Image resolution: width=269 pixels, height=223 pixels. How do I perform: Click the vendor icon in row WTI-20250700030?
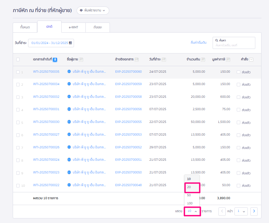click(x=69, y=122)
